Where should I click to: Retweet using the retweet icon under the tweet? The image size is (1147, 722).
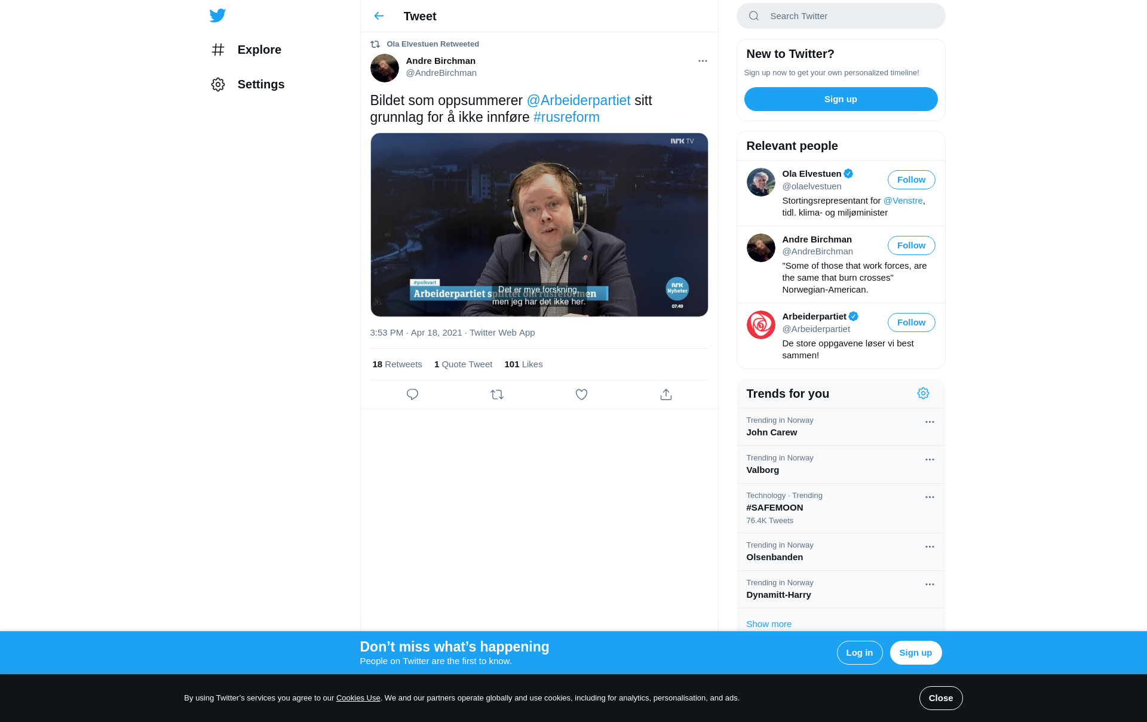[x=497, y=395]
